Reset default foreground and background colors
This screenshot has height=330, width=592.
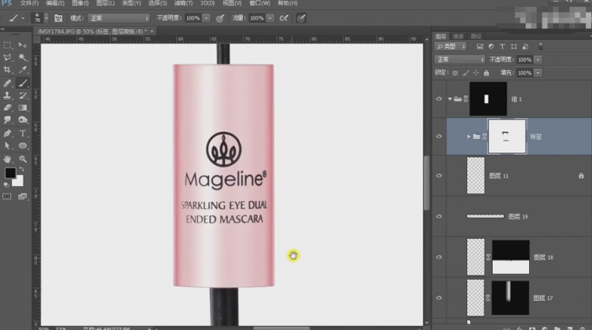[x=6, y=185]
